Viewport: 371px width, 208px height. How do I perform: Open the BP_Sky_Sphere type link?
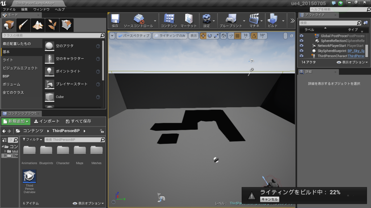(356, 51)
